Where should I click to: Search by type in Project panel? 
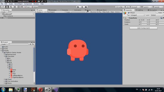click(x=30, y=44)
